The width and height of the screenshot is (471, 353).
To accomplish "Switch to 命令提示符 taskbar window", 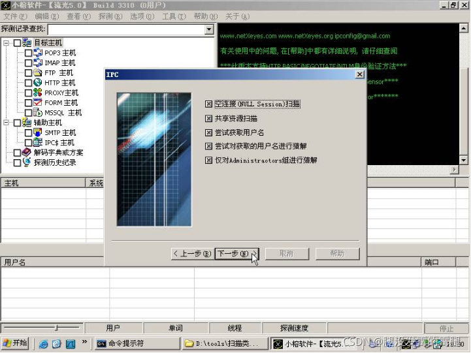I will (137, 344).
